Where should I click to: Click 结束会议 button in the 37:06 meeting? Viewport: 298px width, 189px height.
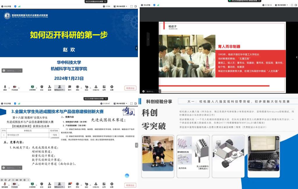point(130,88)
